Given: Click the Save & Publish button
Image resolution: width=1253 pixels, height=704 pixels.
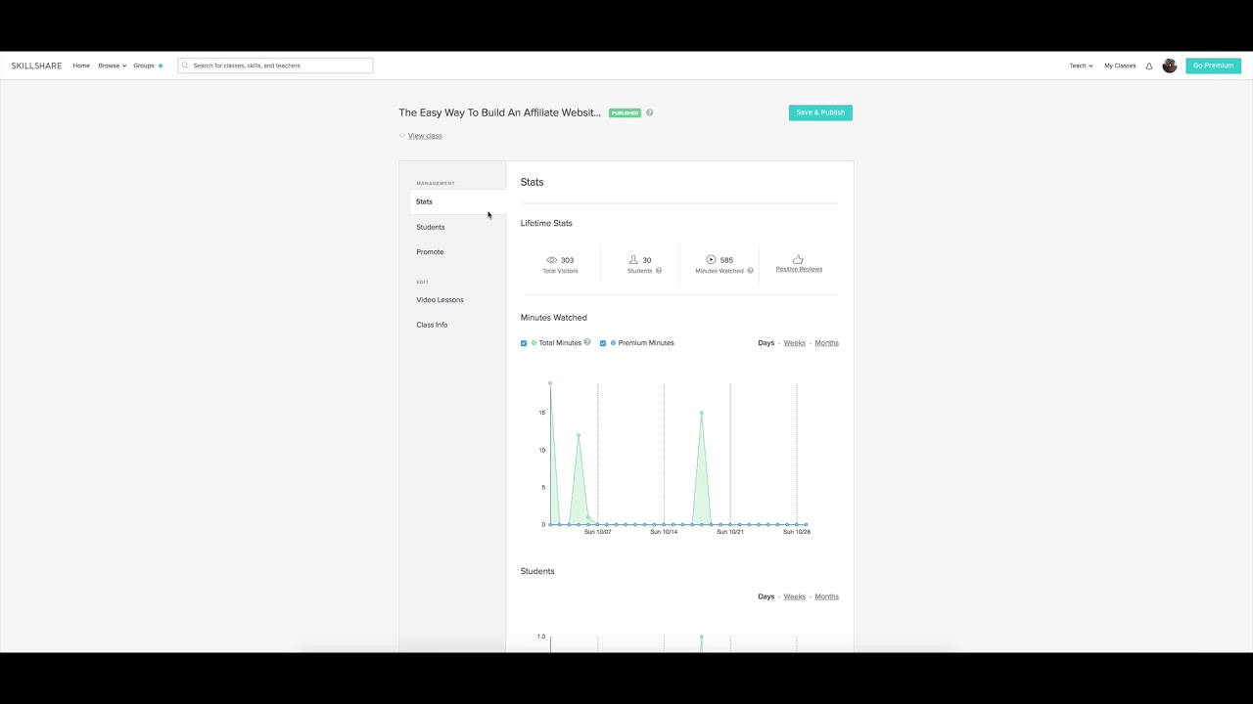Looking at the screenshot, I should pos(820,112).
